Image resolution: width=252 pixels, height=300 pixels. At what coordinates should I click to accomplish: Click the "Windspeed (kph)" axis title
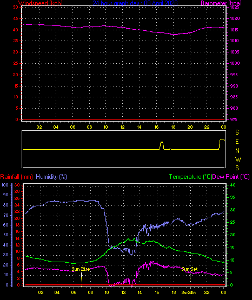coord(41,3)
